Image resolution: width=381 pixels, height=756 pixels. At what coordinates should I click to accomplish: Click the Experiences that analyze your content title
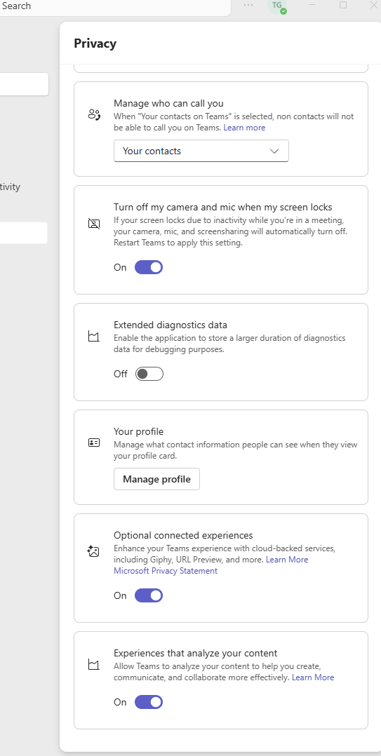coord(195,654)
